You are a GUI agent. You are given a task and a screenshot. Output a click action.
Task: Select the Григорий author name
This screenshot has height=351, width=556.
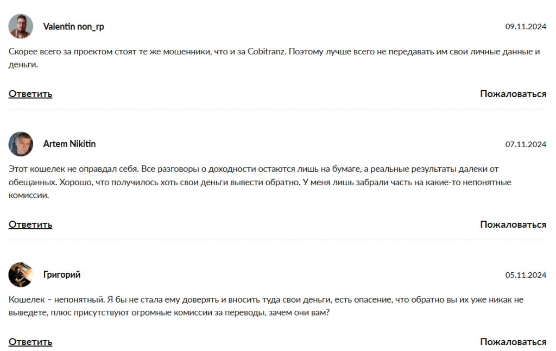pyautogui.click(x=62, y=275)
